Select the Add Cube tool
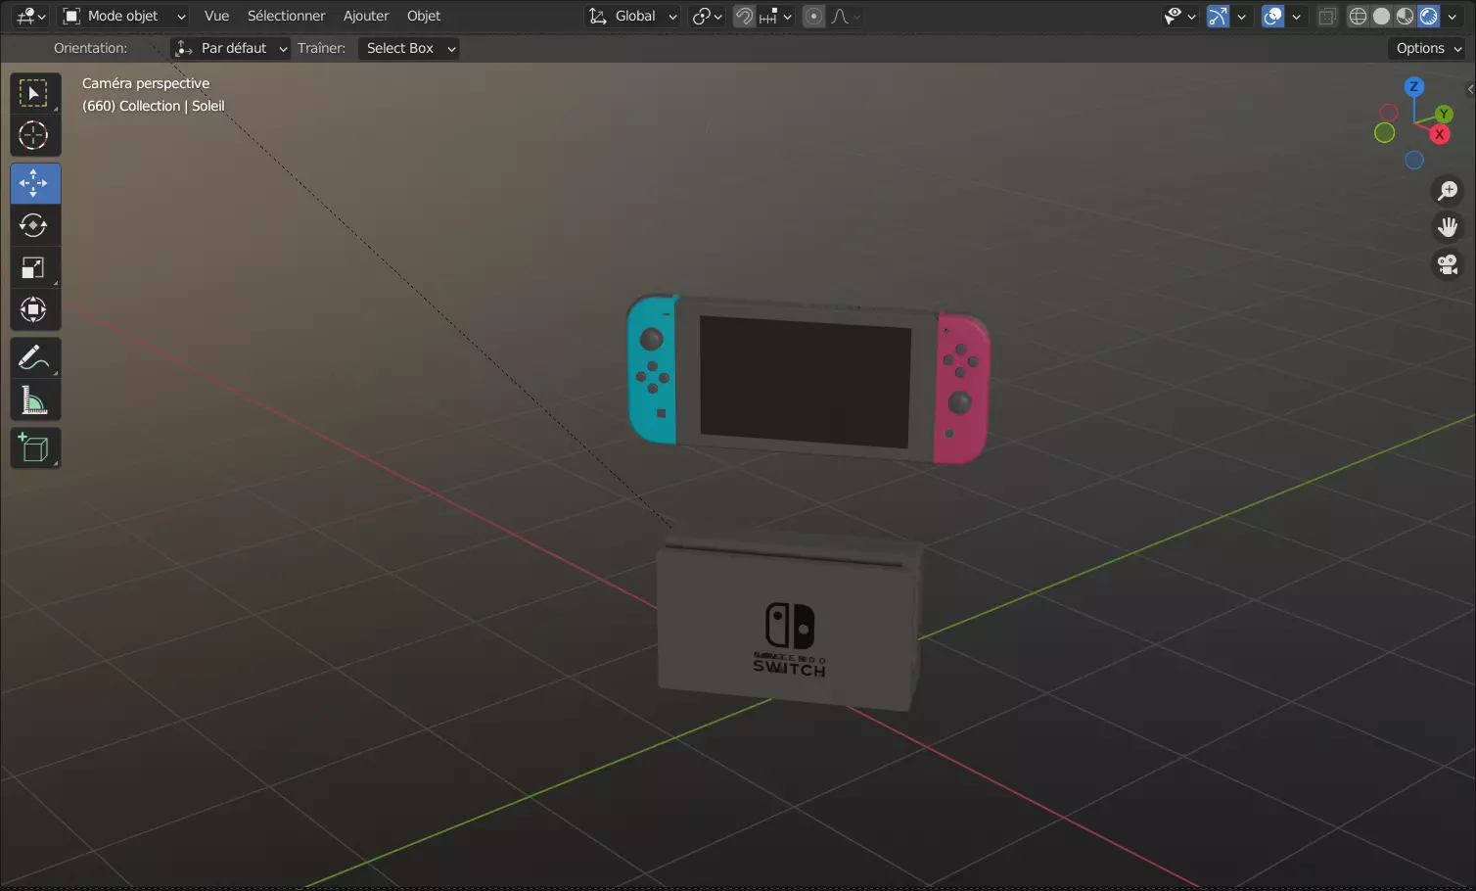The image size is (1476, 891). [35, 448]
